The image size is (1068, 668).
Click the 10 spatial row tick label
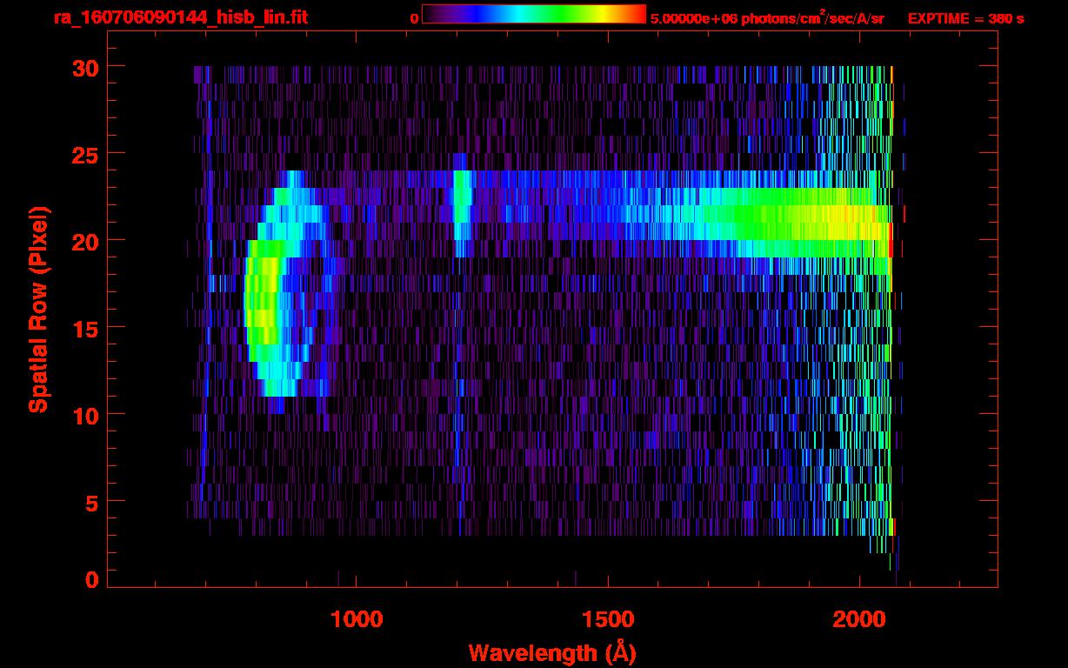point(86,415)
